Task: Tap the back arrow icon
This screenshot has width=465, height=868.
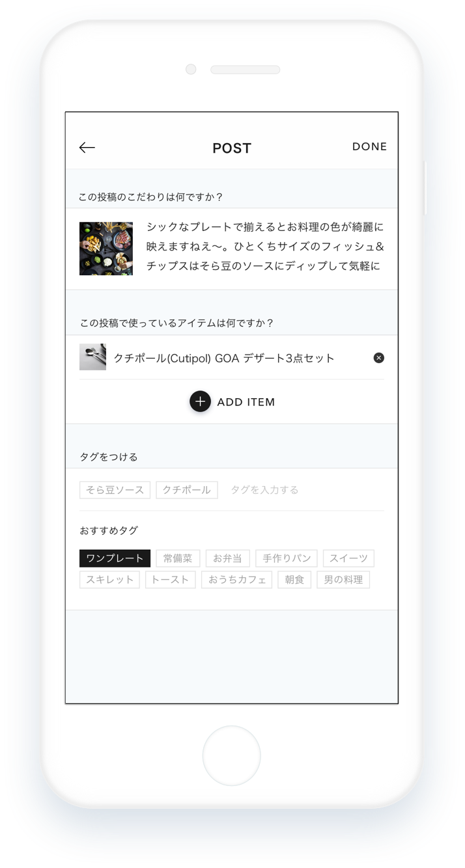Action: point(87,148)
